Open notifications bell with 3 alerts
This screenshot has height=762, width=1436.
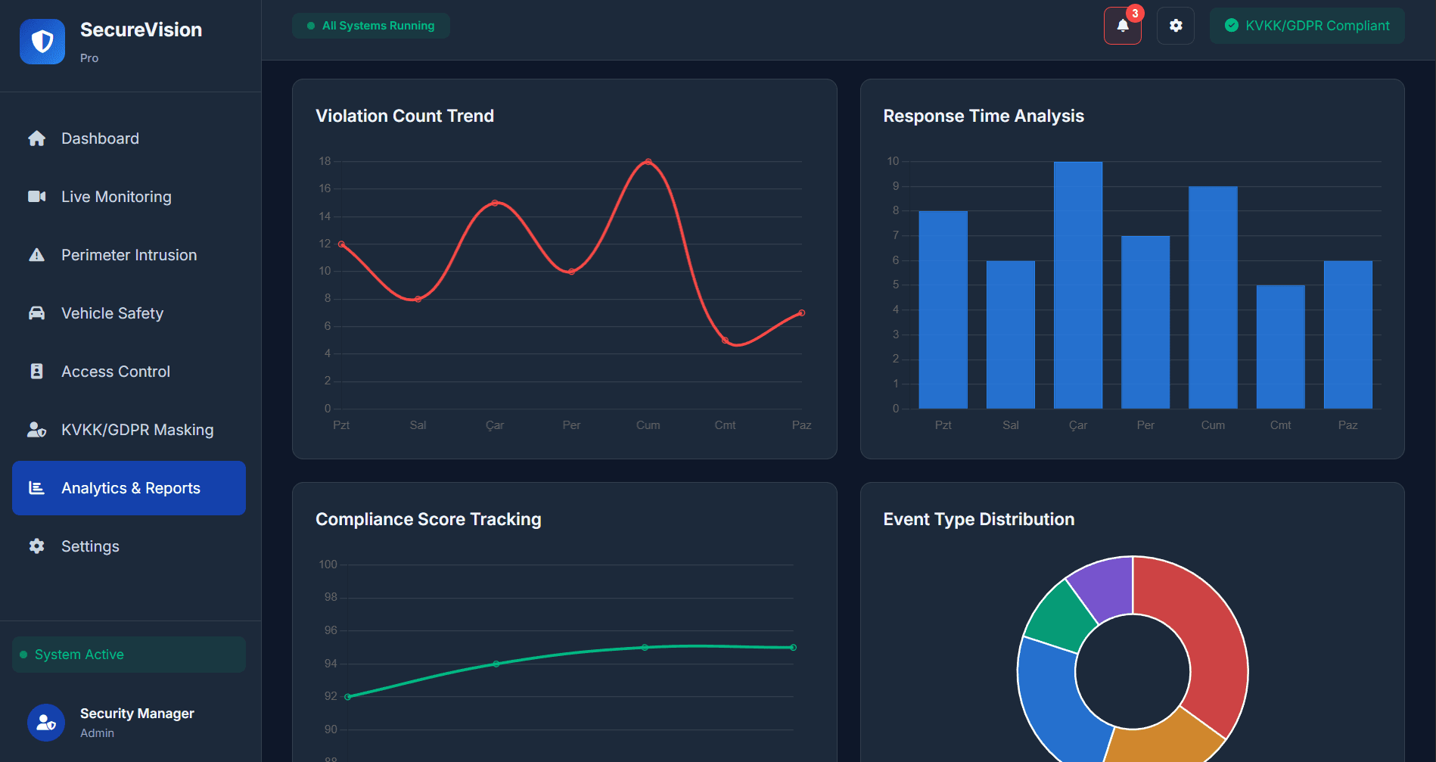pyautogui.click(x=1122, y=26)
